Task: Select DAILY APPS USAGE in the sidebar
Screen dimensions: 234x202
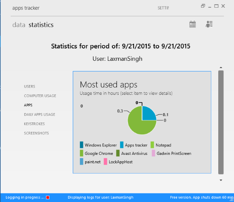Action: pos(40,114)
